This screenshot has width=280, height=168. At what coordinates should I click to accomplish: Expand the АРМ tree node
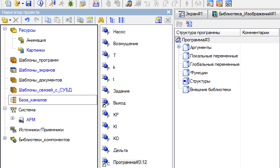(x=12, y=118)
